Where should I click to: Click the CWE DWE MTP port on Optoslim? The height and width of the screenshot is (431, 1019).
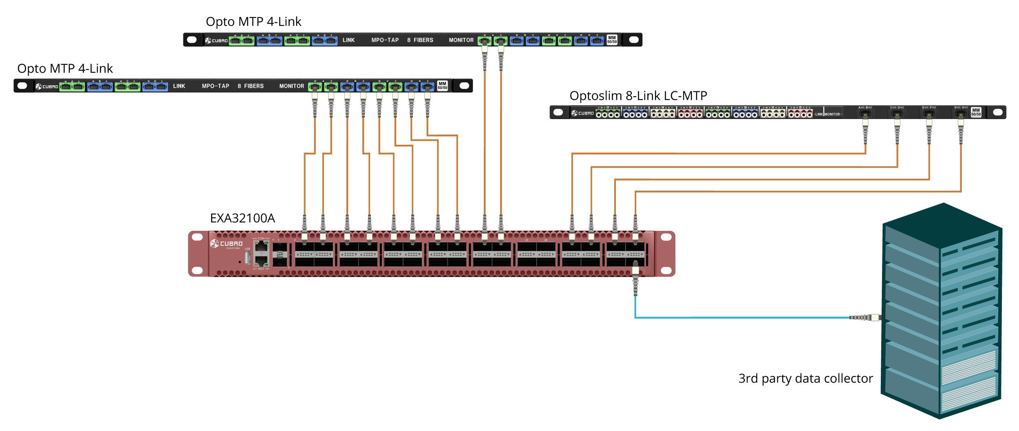[897, 114]
